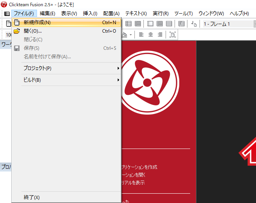Viewport: 256px width, 203px height.
Task: Open the 挿入(I) menu
Action: point(90,13)
